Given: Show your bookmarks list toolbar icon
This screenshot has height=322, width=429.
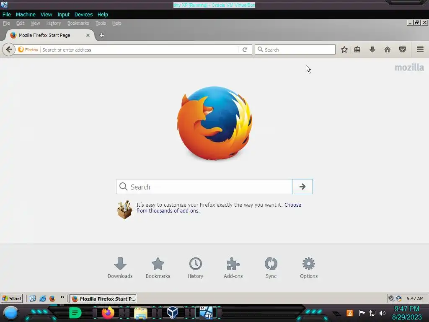Looking at the screenshot, I should (357, 49).
